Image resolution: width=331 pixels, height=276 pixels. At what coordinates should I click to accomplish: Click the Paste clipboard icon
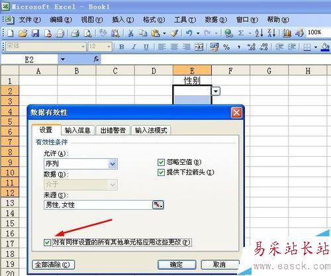[x=156, y=33]
